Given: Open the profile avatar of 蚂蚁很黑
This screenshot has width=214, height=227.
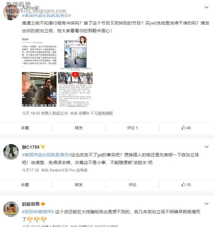Looking at the screenshot, I should pos(11,209).
